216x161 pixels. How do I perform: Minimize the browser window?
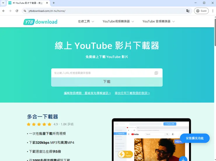pos(196,3)
